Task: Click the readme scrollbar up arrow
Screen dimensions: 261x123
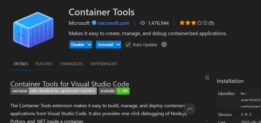Action: pos(207,73)
